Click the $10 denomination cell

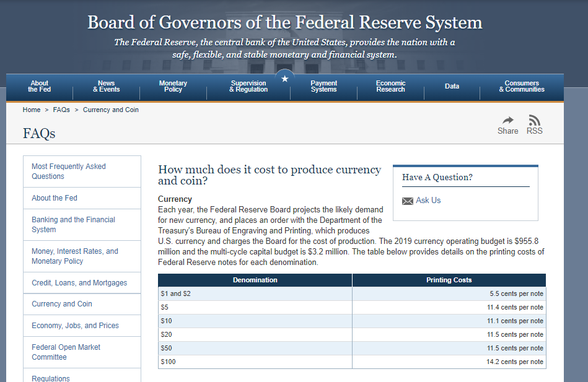coord(255,321)
